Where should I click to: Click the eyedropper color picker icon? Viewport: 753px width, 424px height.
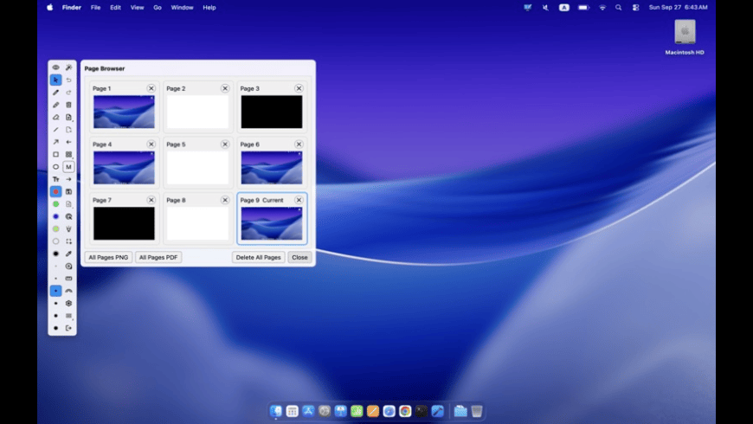click(68, 254)
